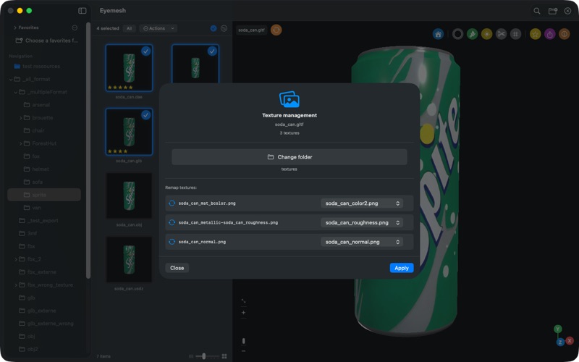Click the green paintbrush icon
Viewport: 579px width, 362px height.
473,34
